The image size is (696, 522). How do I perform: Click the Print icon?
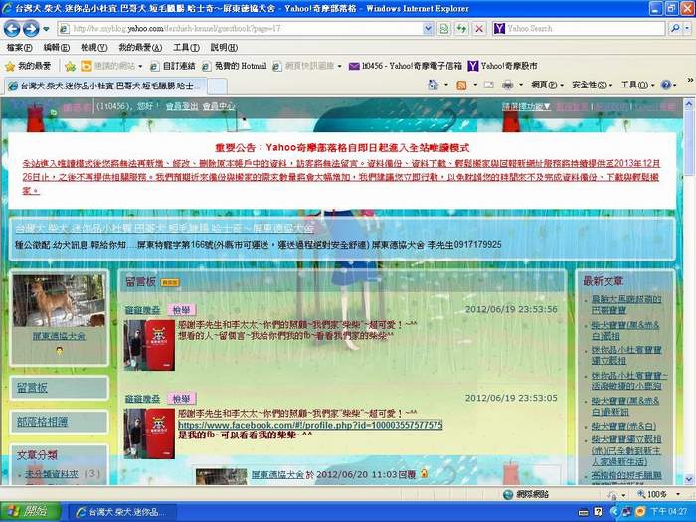click(x=508, y=85)
